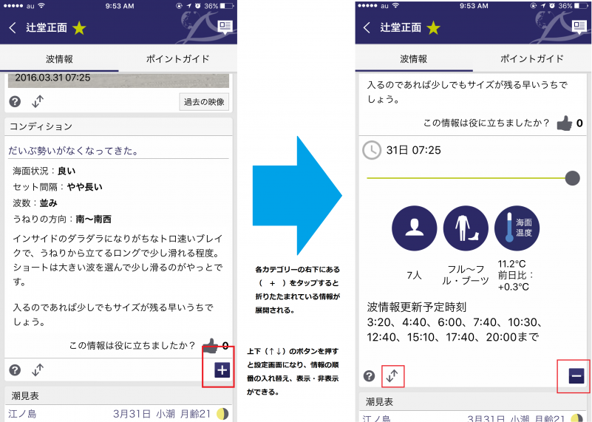
Task: Toggle the favorite star on the right screen
Action: tap(432, 28)
